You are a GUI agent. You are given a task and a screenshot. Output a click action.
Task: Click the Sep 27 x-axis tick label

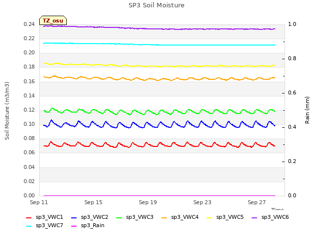click(x=257, y=202)
